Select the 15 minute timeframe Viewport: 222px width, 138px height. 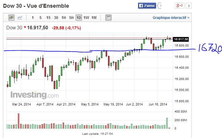(48, 18)
